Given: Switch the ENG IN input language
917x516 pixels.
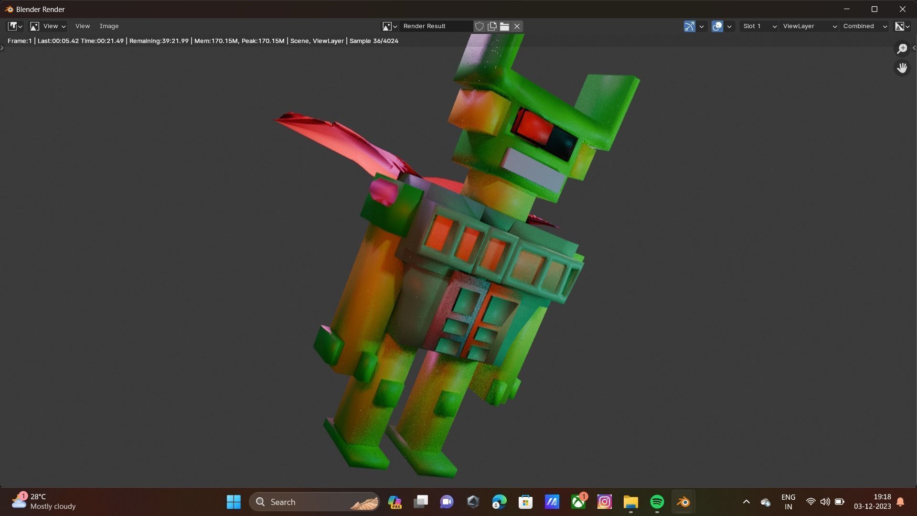Looking at the screenshot, I should point(788,502).
